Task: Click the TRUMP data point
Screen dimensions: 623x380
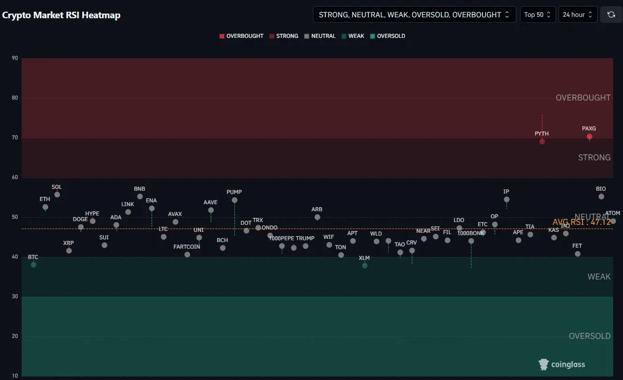Action: pyautogui.click(x=306, y=246)
